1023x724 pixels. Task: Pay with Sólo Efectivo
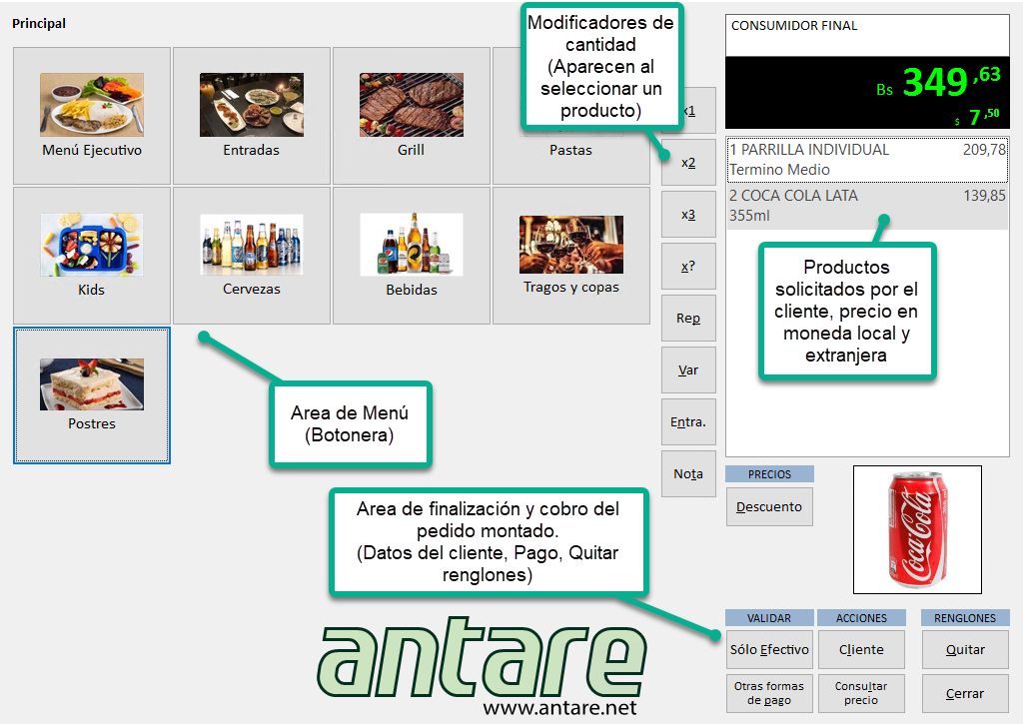point(769,649)
